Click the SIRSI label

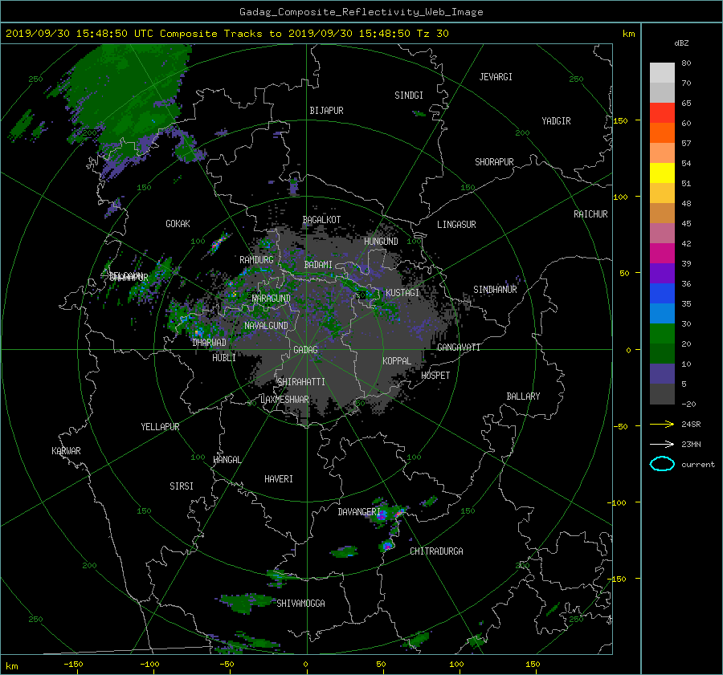(x=182, y=486)
